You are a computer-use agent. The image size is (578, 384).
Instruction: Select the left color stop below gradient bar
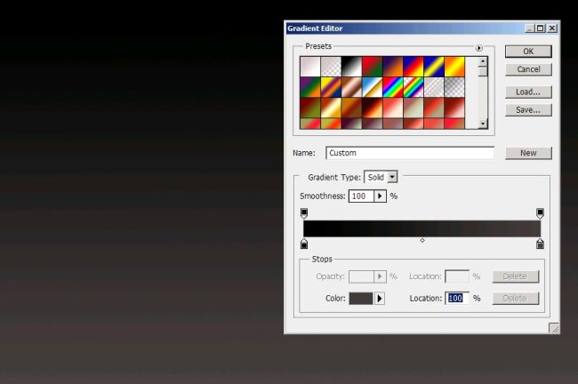pyautogui.click(x=304, y=244)
